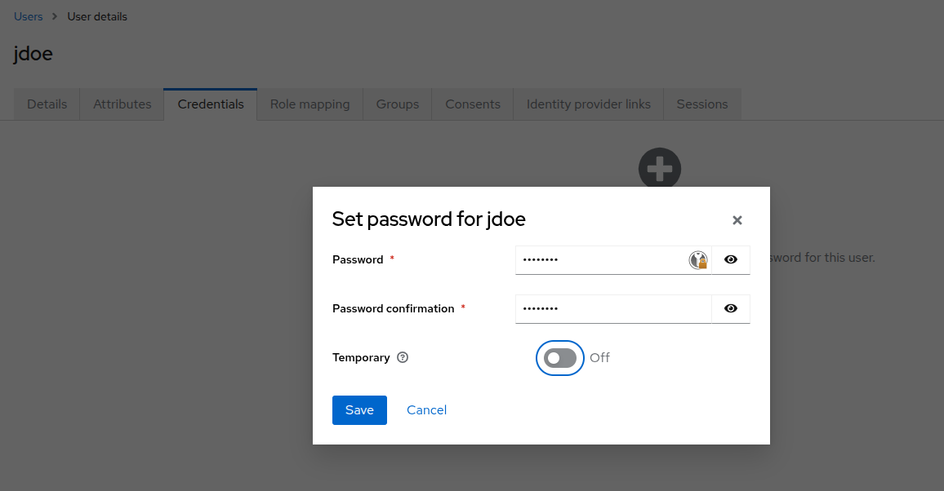This screenshot has width=944, height=491.
Task: Switch to the Sessions tab
Action: [702, 104]
